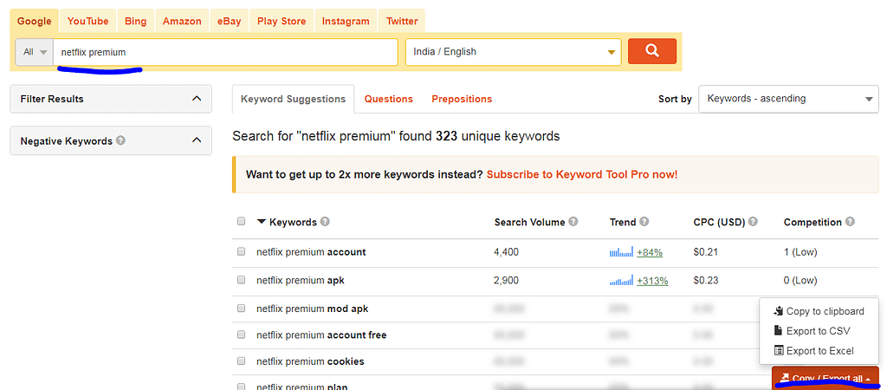Open the +84% trend link
This screenshot has width=887, height=390.
[x=650, y=252]
